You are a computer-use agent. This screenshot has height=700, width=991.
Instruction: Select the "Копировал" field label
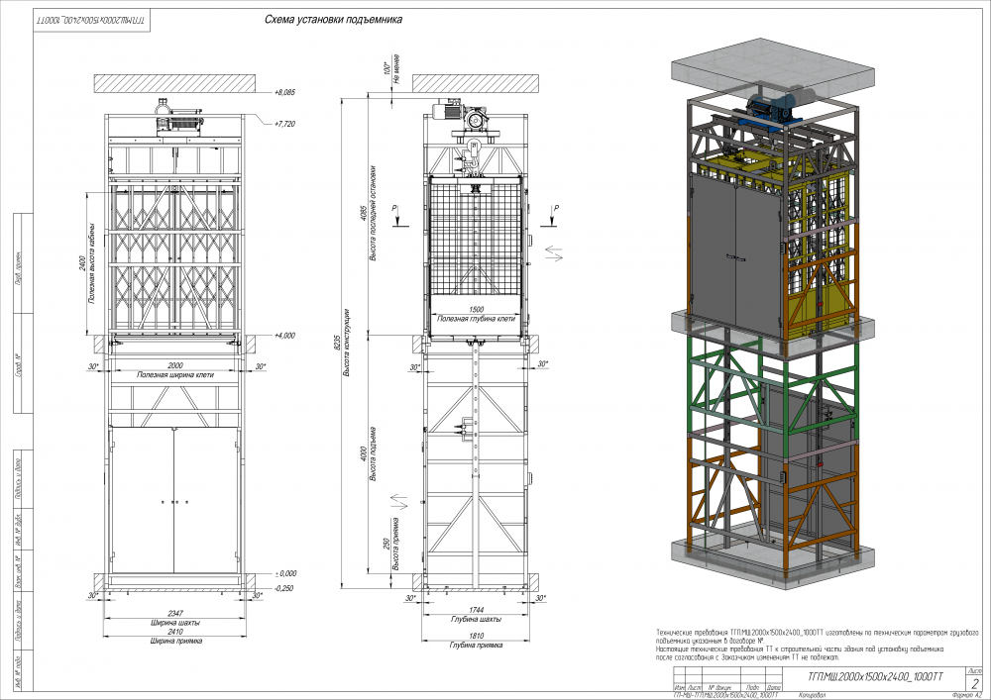click(x=813, y=695)
